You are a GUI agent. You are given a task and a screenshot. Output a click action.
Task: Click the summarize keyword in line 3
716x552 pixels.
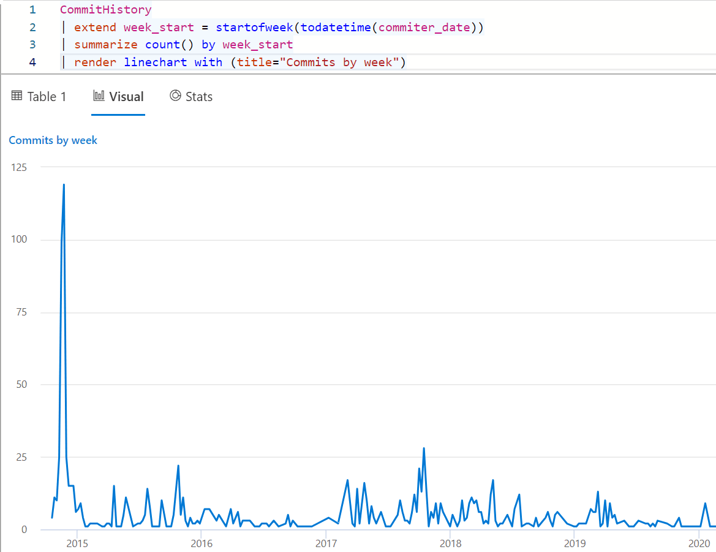[x=107, y=44]
